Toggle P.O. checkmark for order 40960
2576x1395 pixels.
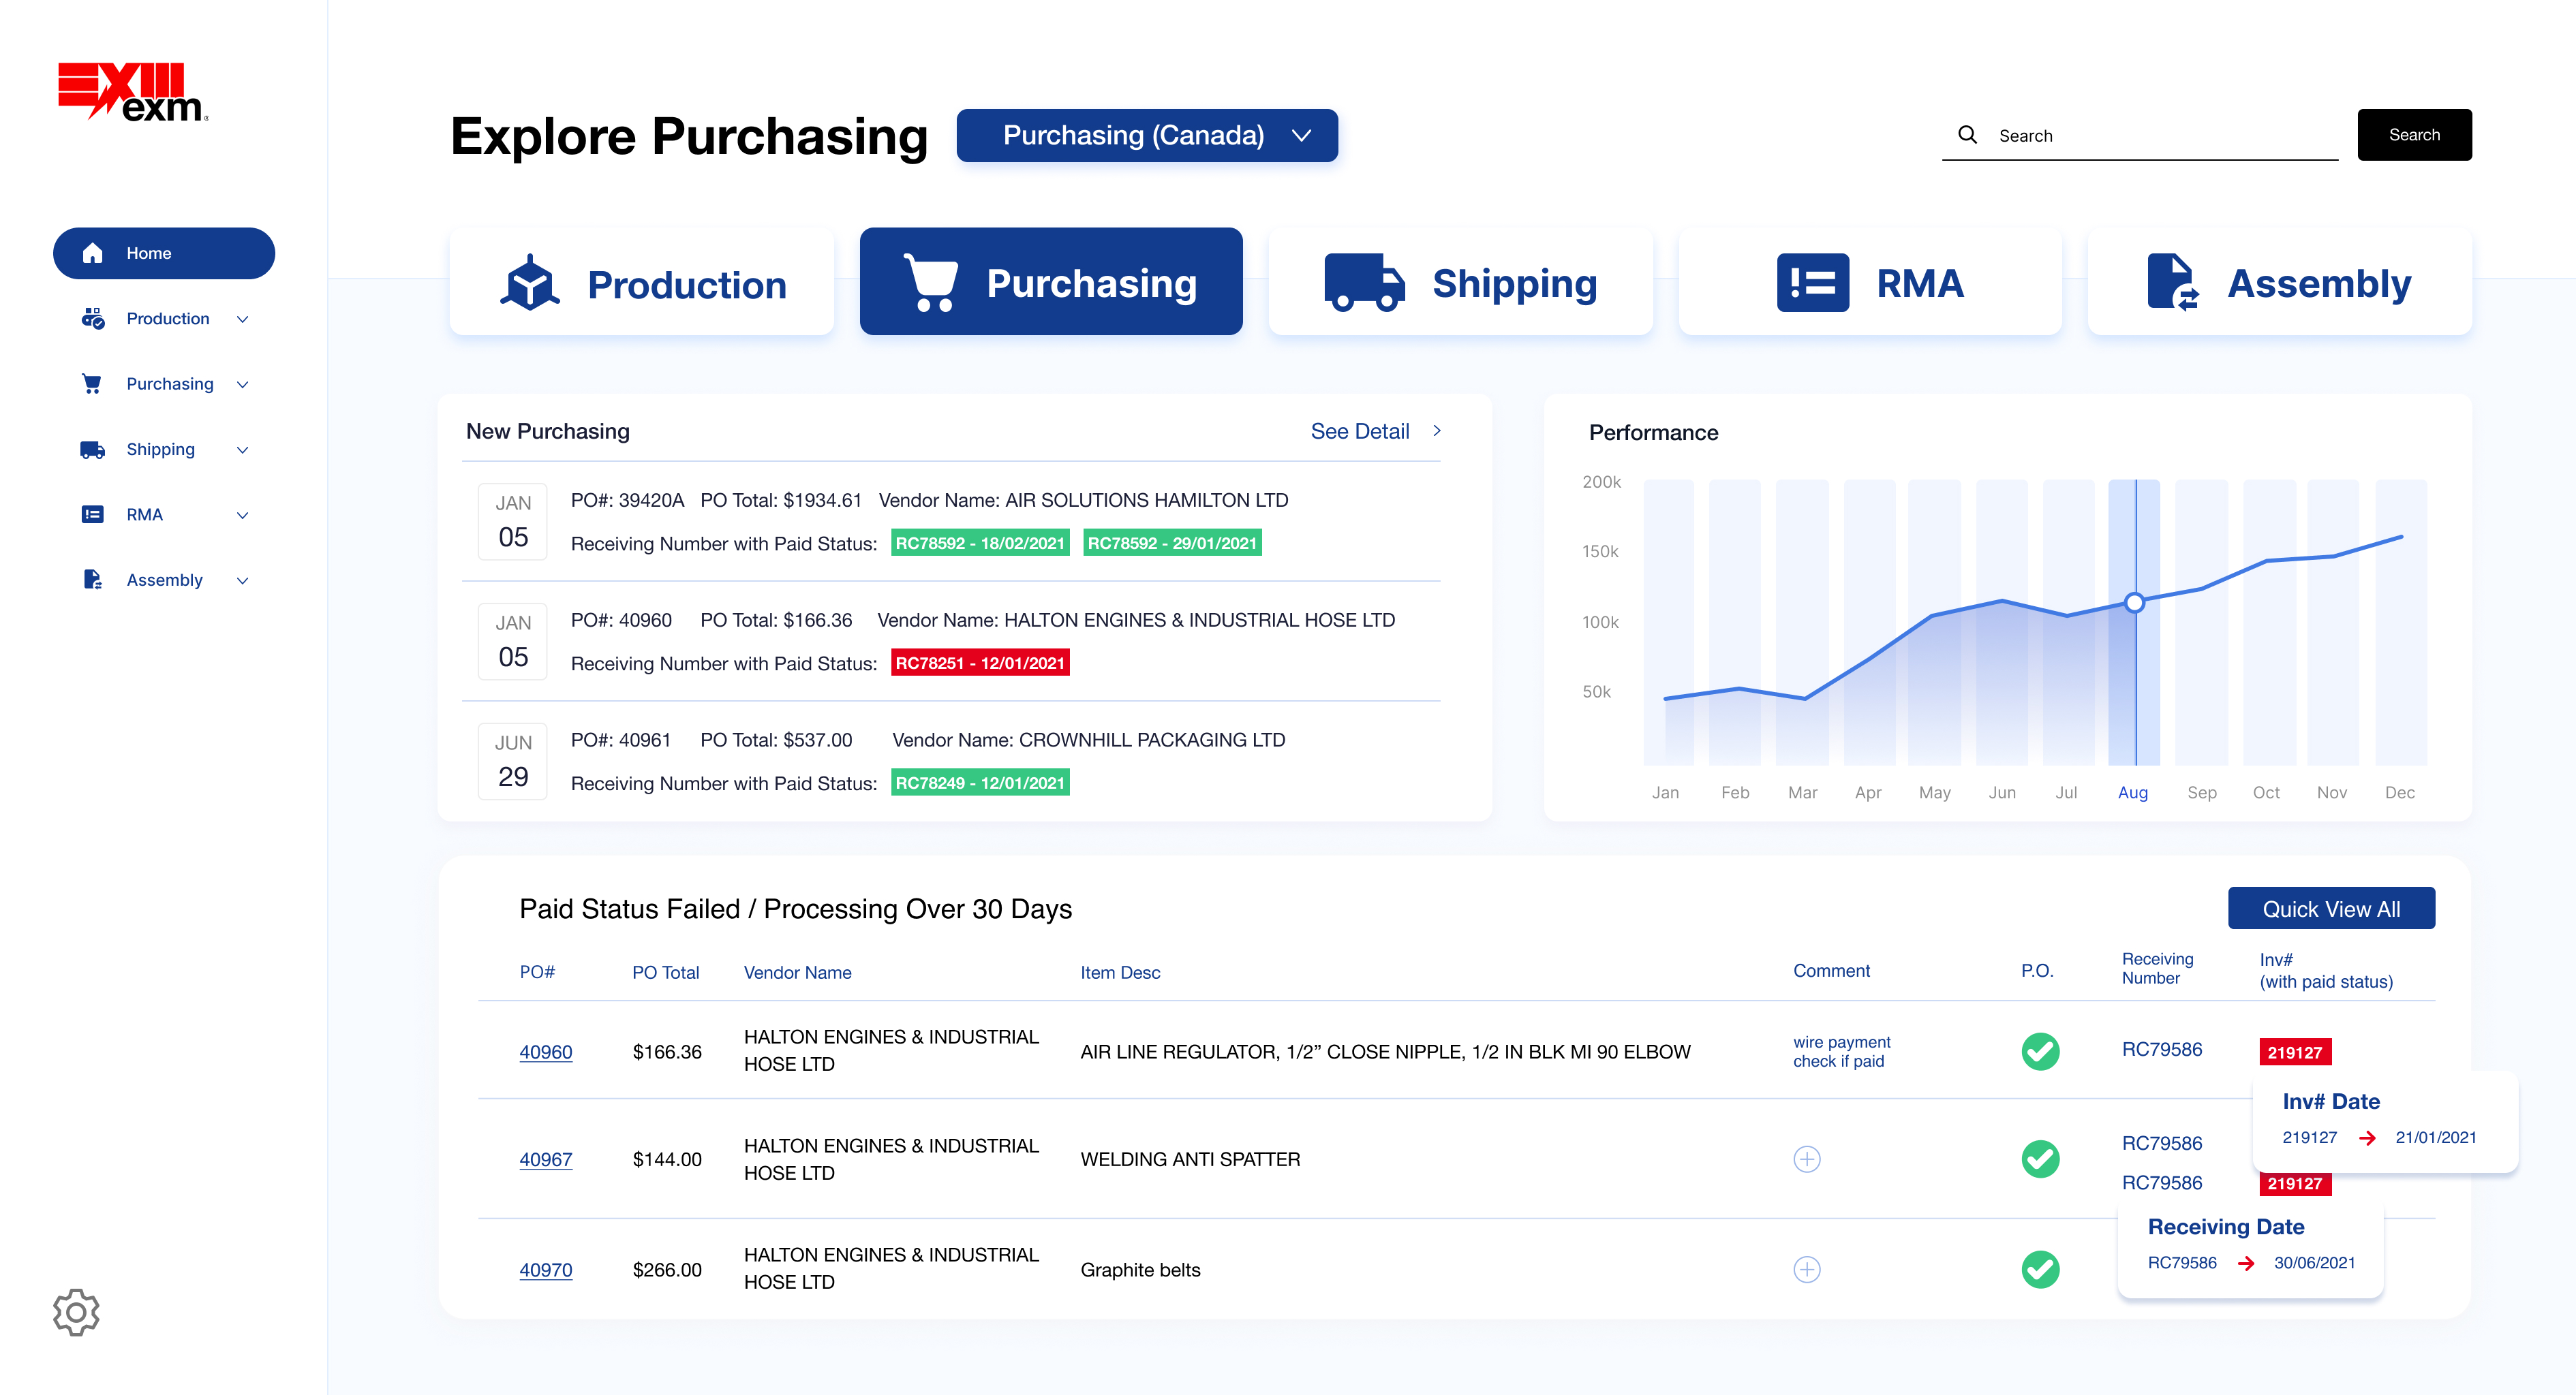tap(2040, 1051)
